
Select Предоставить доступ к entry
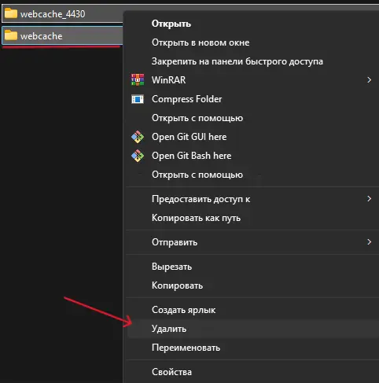coord(201,199)
